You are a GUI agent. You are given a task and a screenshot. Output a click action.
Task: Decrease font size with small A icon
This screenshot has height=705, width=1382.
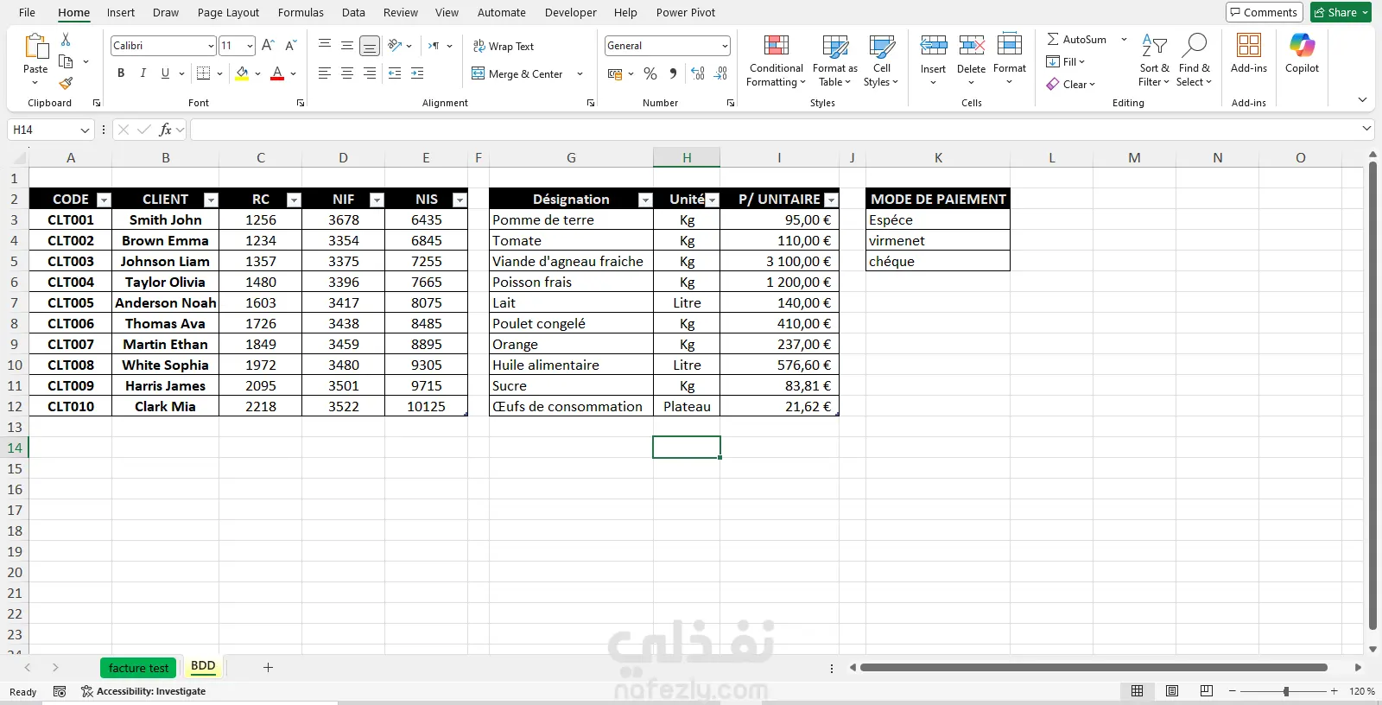tap(290, 45)
